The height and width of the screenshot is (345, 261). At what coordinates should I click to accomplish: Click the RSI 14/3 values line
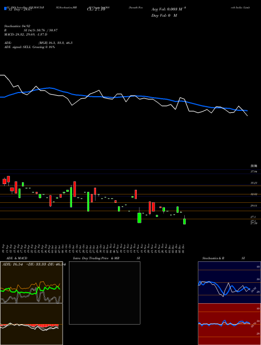coord(31,30)
